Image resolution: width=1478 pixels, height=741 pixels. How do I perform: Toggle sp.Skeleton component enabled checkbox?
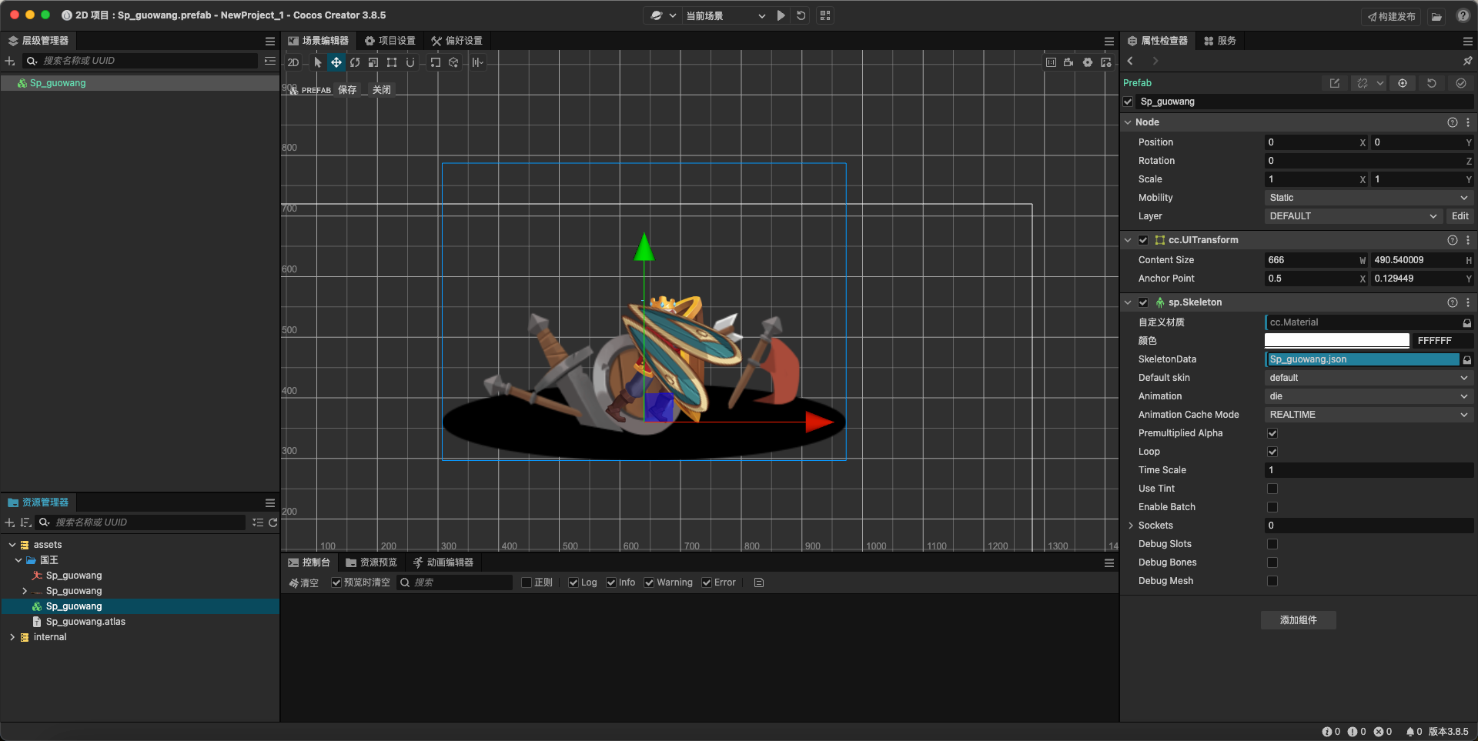coord(1143,302)
